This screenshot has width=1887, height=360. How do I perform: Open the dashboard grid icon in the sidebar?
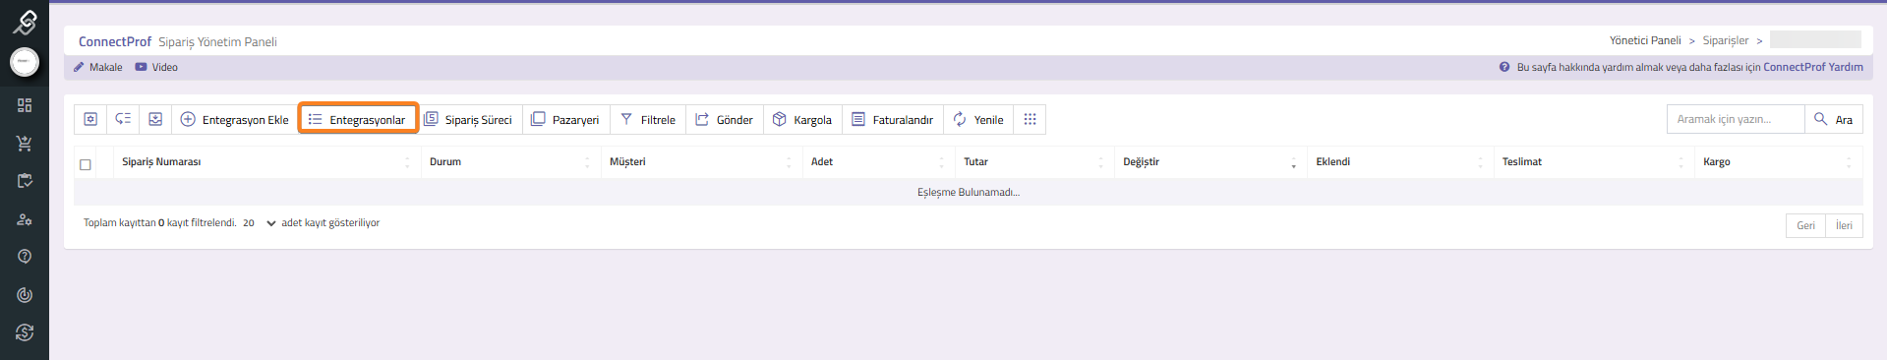25,105
